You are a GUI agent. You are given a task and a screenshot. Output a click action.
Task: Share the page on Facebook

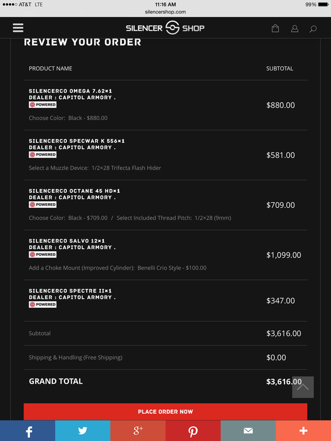click(28, 431)
